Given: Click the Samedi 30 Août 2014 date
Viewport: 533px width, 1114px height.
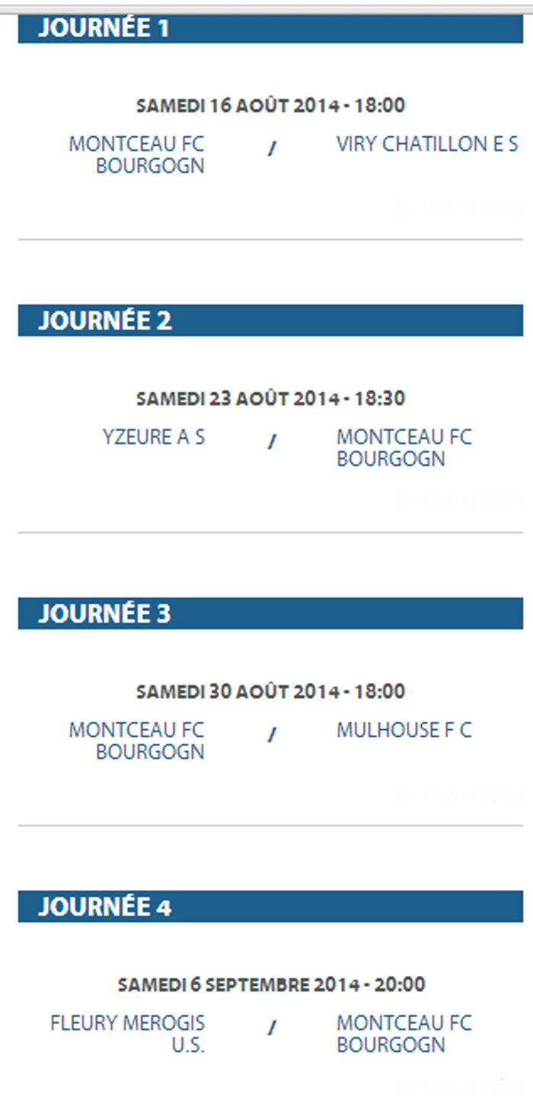Looking at the screenshot, I should [270, 691].
